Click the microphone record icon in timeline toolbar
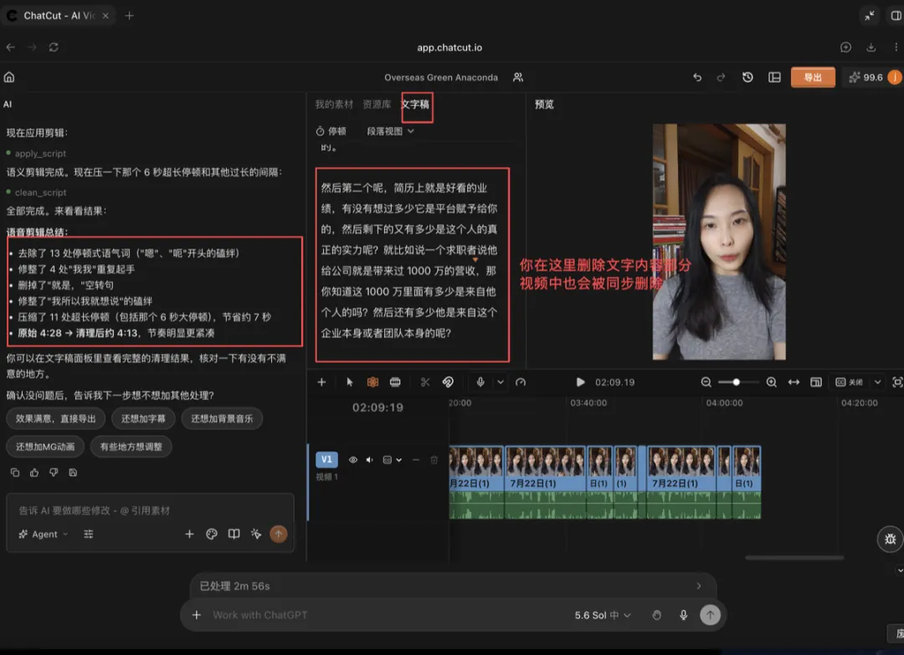This screenshot has width=904, height=655. point(480,382)
